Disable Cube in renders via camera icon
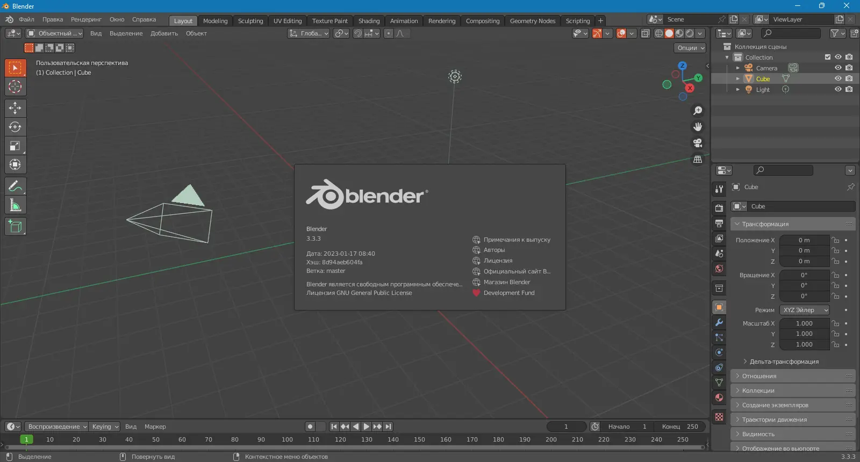This screenshot has height=462, width=860. click(849, 78)
